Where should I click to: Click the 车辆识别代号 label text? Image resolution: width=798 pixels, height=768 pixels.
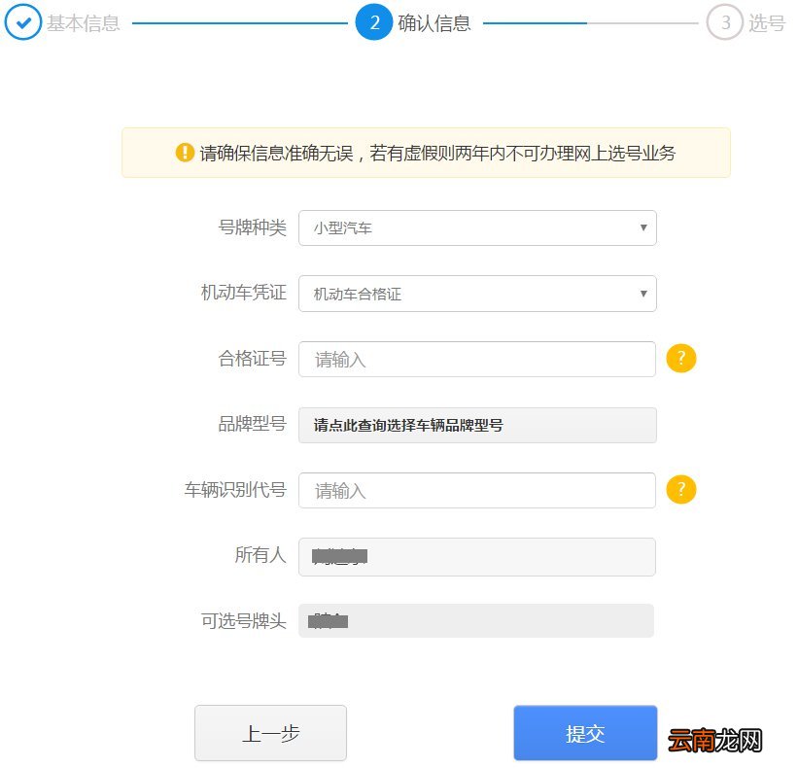tap(235, 490)
